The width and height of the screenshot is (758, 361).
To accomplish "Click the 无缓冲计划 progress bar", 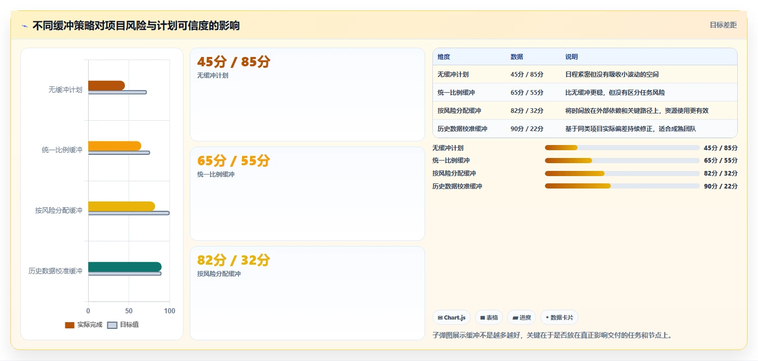I will 622,148.
